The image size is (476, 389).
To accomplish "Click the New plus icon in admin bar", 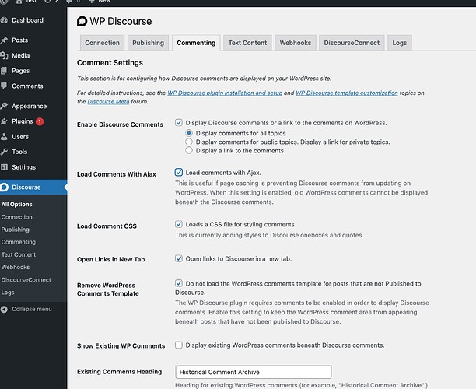I will [x=91, y=2].
